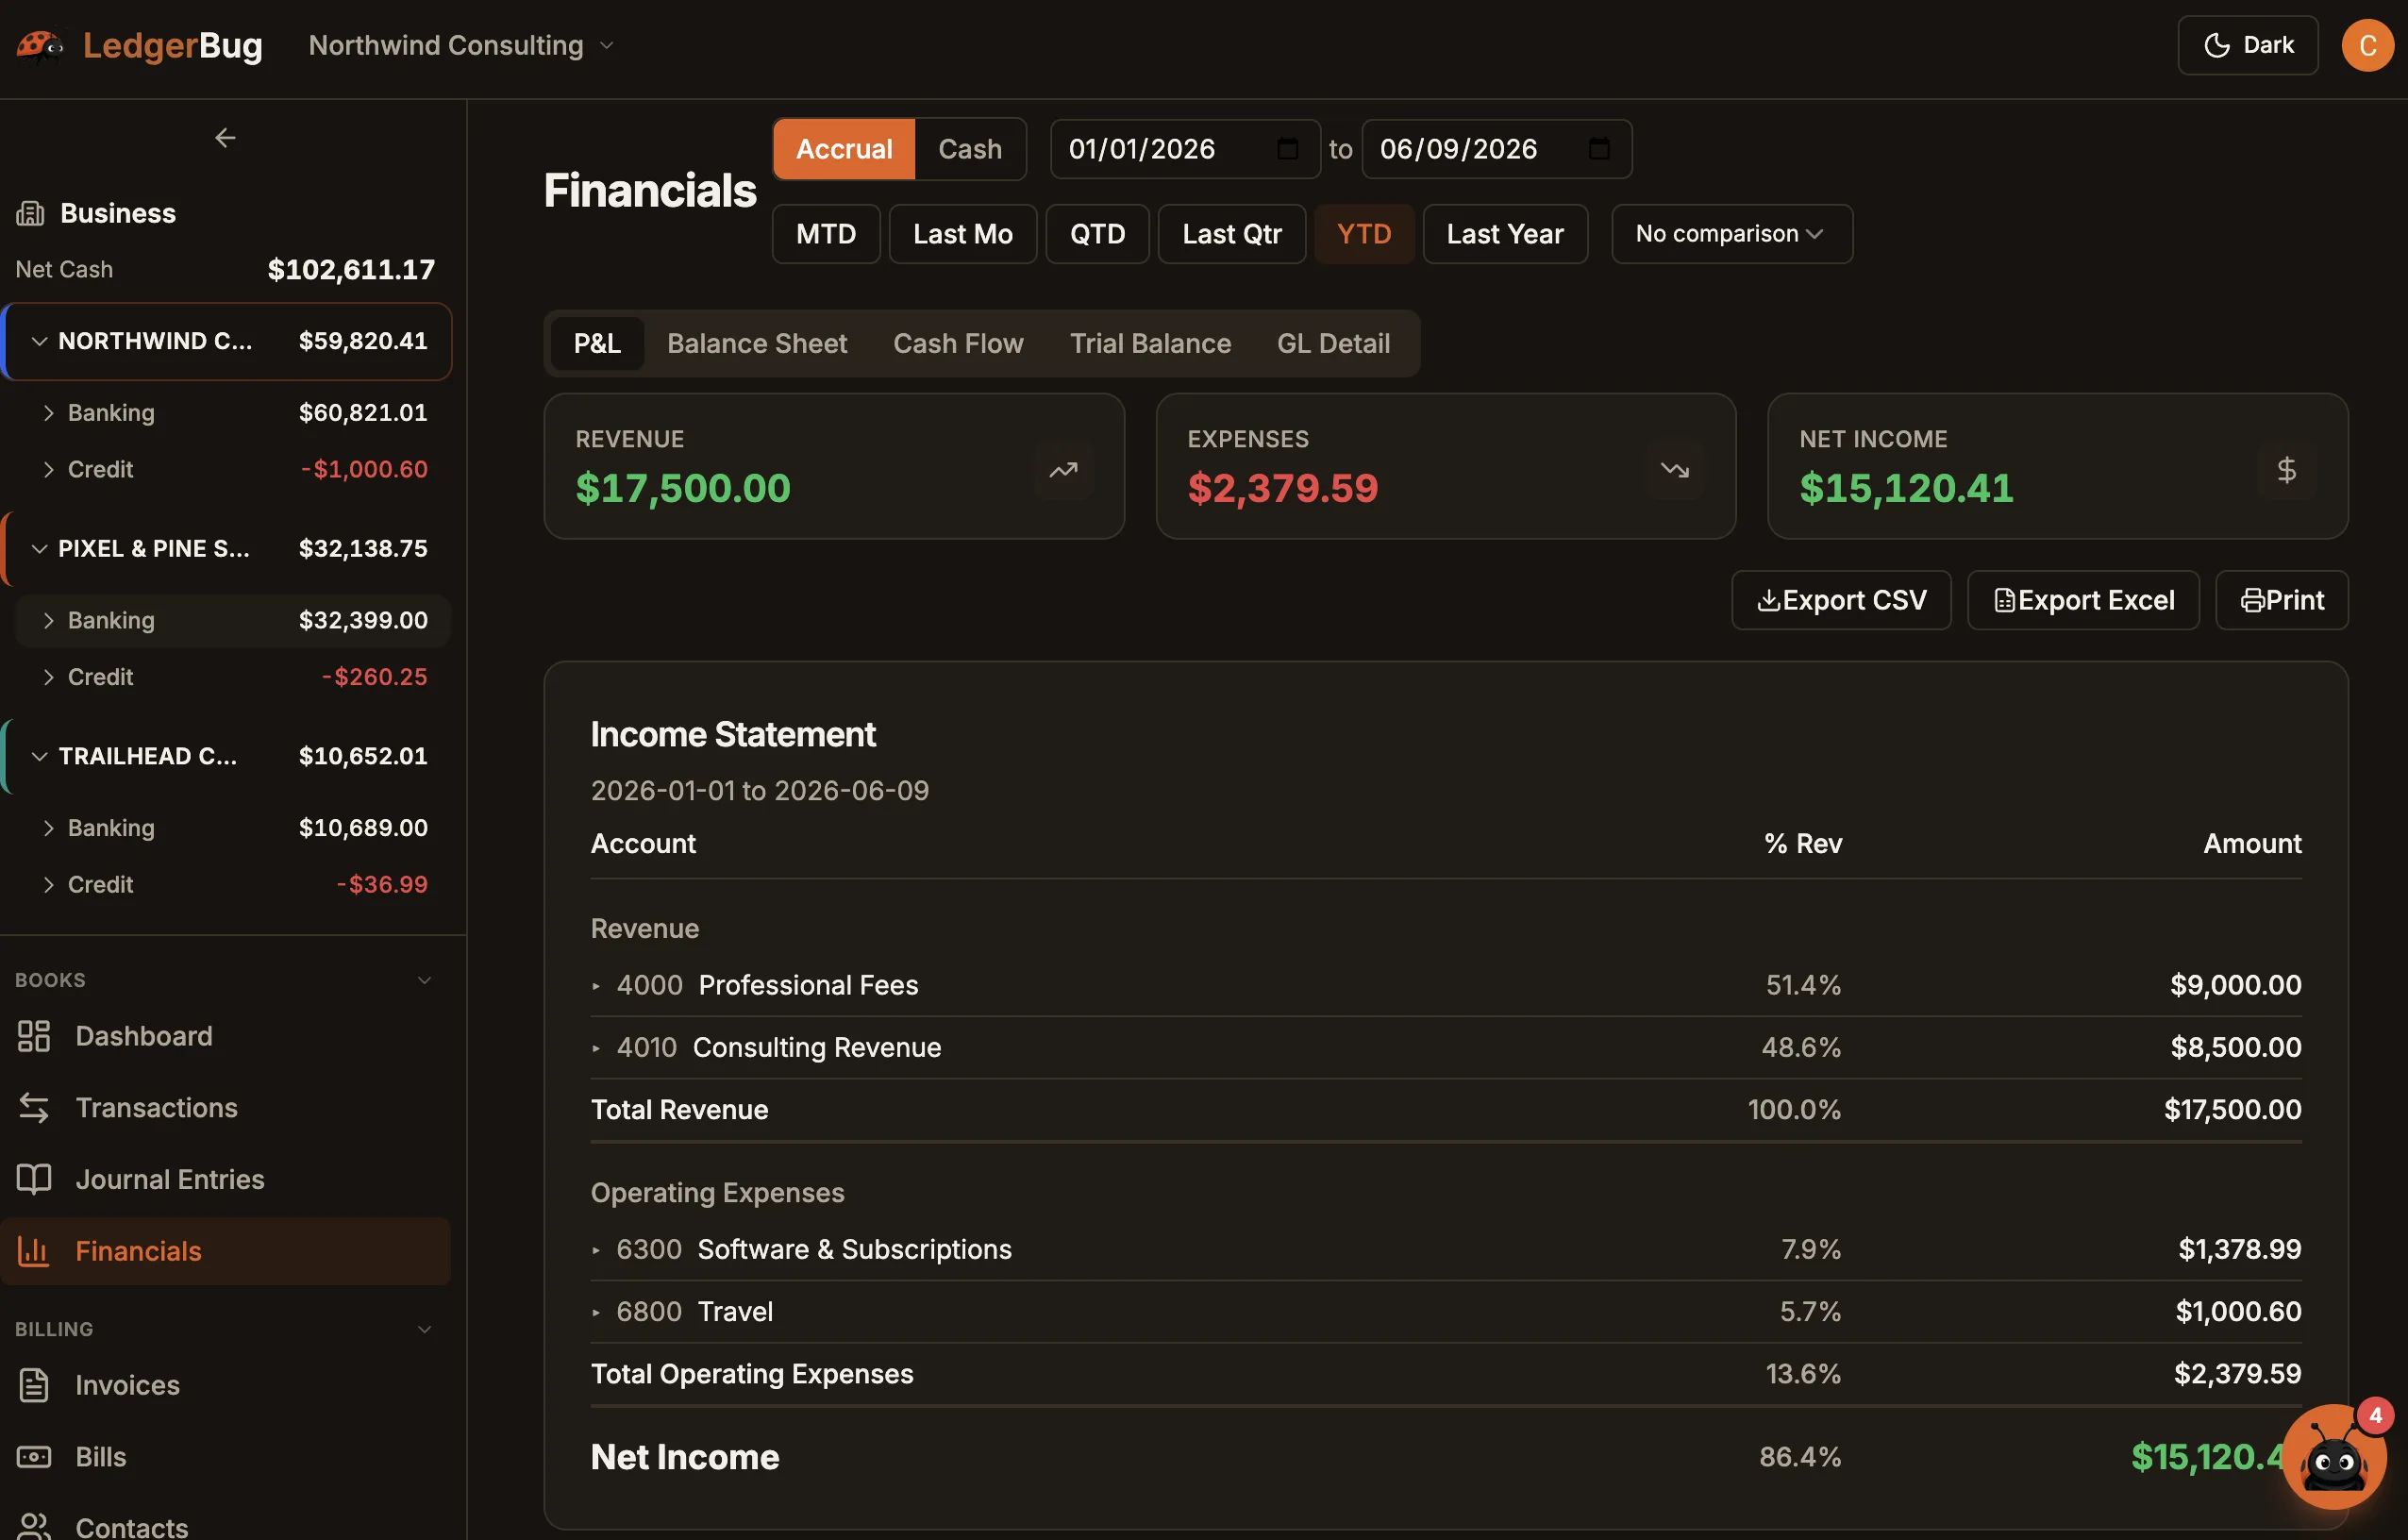Export the report as CSV
The height and width of the screenshot is (1540, 2408).
[1841, 600]
